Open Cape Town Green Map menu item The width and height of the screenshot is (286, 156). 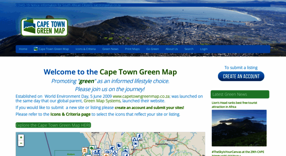click(54, 49)
